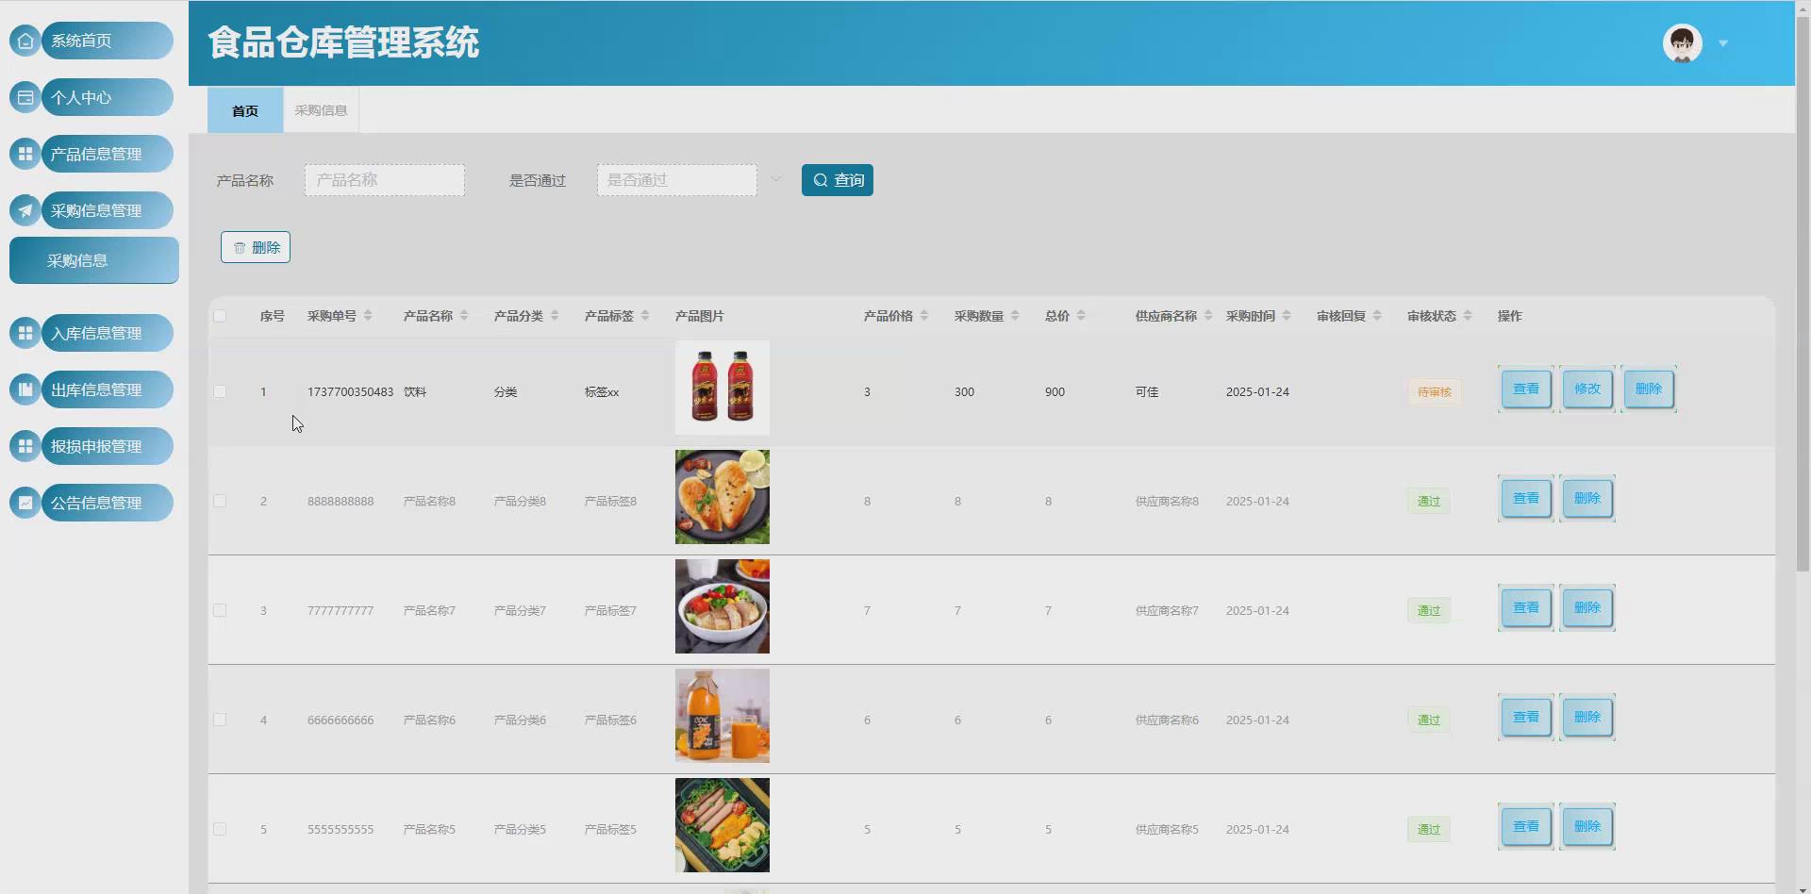Screen dimensions: 1811x894
Task: Switch to the 采购信息 tab
Action: [321, 110]
